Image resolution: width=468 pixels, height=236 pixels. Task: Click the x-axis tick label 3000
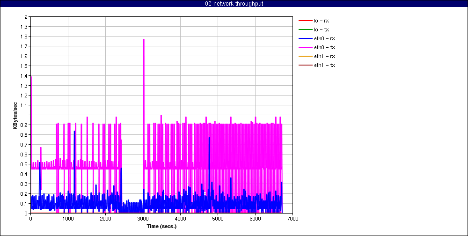tap(143, 218)
